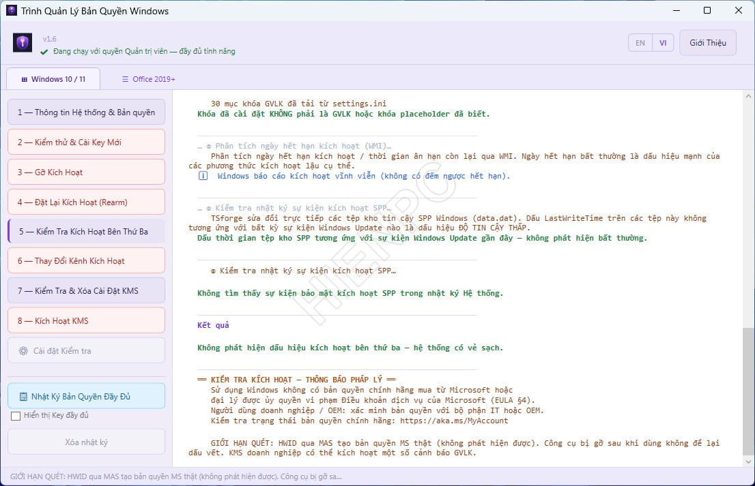Click the status bar GIỚI HẠN QUÉT message

pyautogui.click(x=175, y=477)
